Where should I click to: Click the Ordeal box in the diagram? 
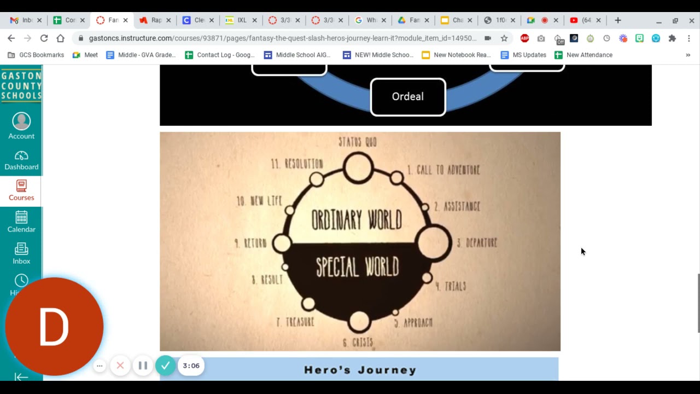click(x=408, y=96)
